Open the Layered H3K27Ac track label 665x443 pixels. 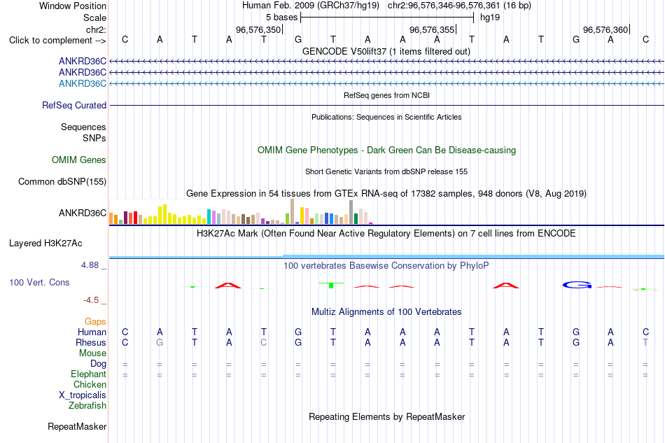pos(45,244)
